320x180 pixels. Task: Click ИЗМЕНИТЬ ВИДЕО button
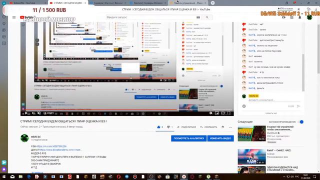(220, 138)
